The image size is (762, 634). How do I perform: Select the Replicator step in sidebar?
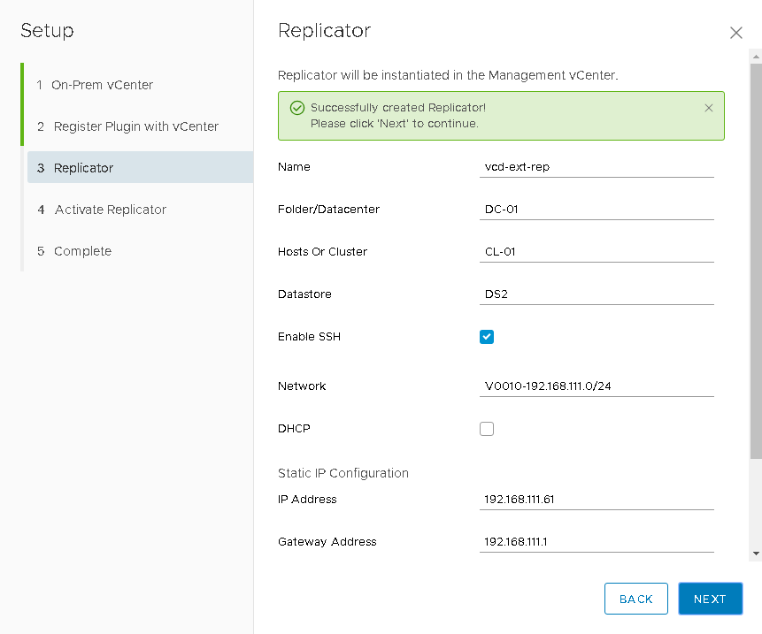pyautogui.click(x=83, y=168)
